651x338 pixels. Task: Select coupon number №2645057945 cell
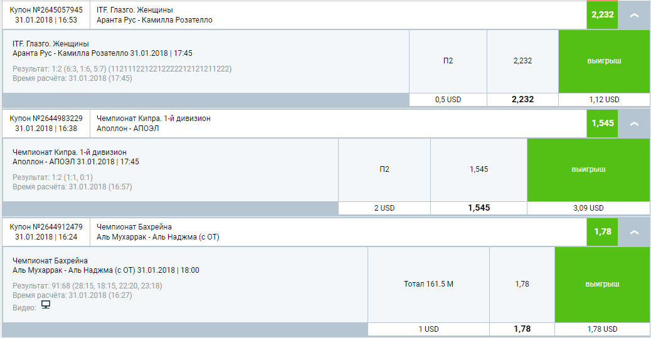[x=46, y=15]
